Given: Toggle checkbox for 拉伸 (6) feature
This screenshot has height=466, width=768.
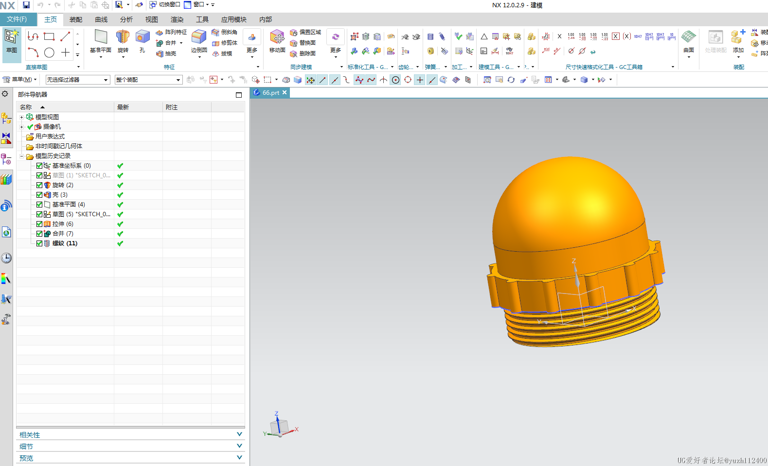Looking at the screenshot, I should 39,224.
